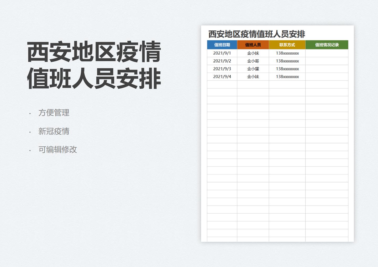This screenshot has height=267, width=378.
Task: Click the empty 值班情况记录 cell for 2021/9/1
Action: click(x=327, y=53)
